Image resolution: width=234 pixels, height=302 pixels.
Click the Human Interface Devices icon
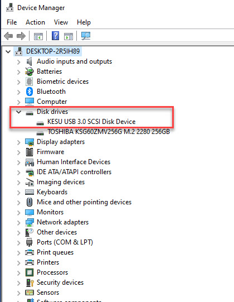[x=30, y=162]
